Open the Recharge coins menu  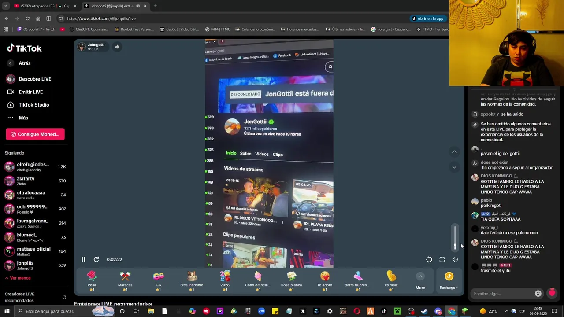click(x=449, y=281)
